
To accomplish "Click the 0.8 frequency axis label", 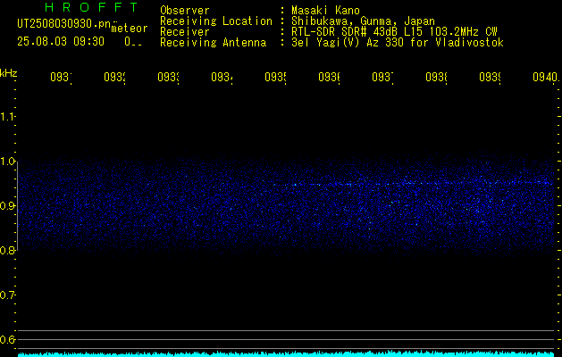I will pos(7,251).
